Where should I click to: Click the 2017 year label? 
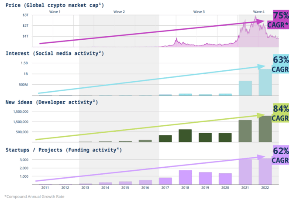(x=165, y=188)
